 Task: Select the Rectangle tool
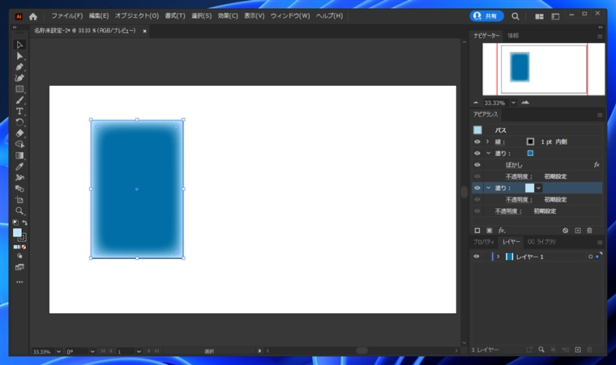(x=19, y=89)
